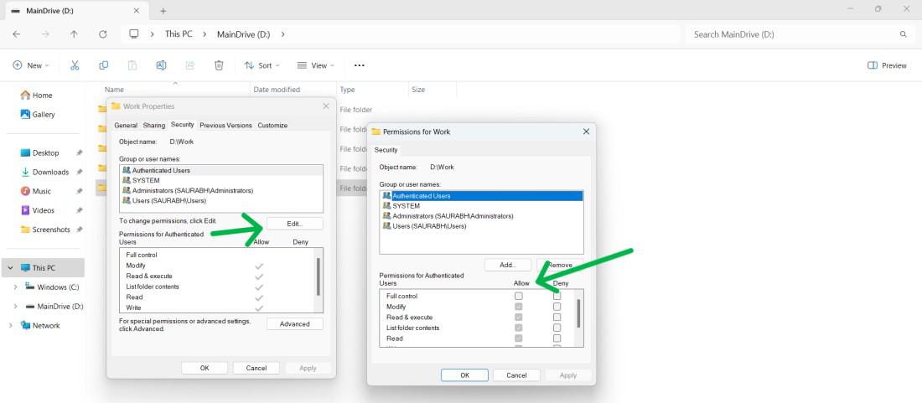Go back using the Back arrow
This screenshot has width=922, height=403.
point(17,34)
